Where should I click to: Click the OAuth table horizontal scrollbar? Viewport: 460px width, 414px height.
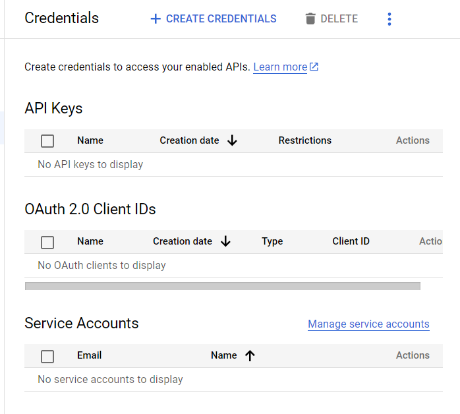(x=222, y=286)
